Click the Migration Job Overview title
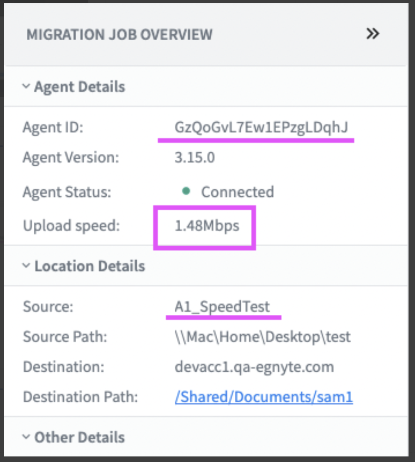 [x=119, y=34]
